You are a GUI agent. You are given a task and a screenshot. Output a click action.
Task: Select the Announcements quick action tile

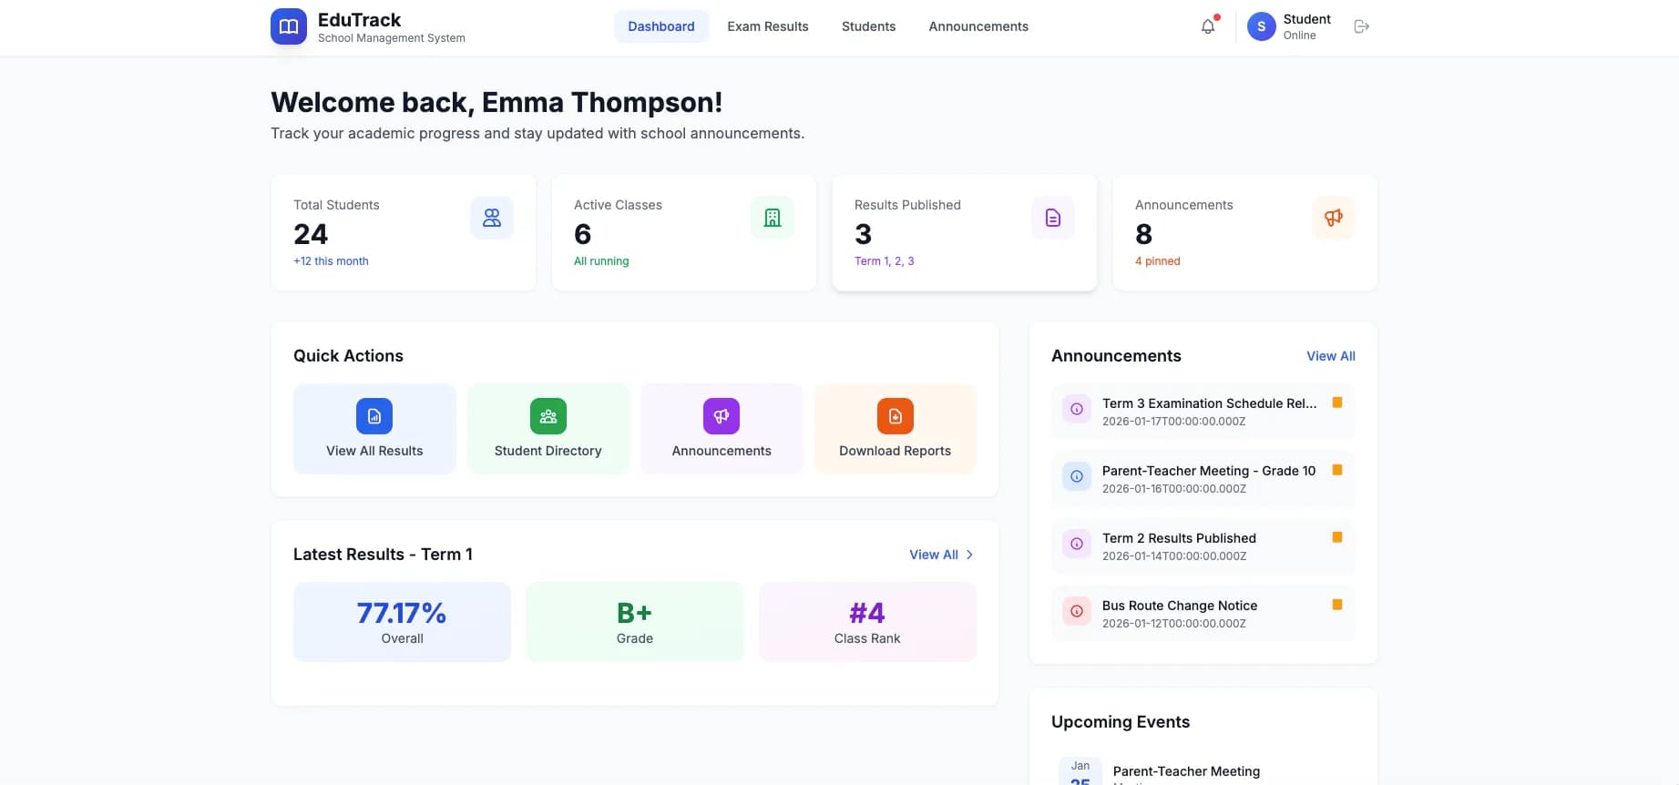[x=722, y=429]
